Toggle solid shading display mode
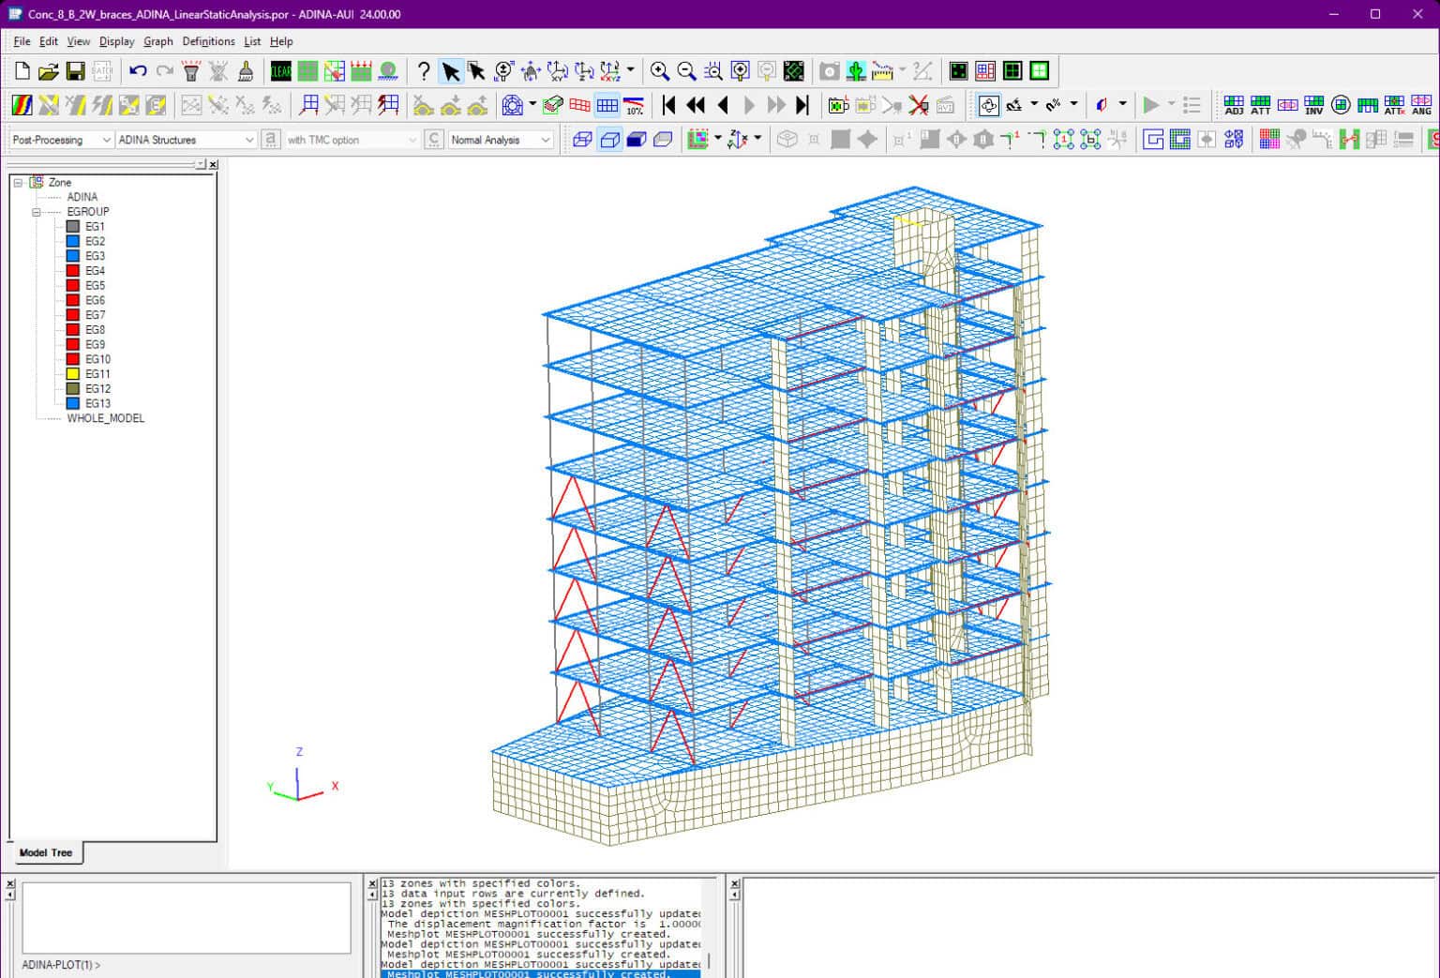Screen dimensions: 1440x978 point(637,139)
